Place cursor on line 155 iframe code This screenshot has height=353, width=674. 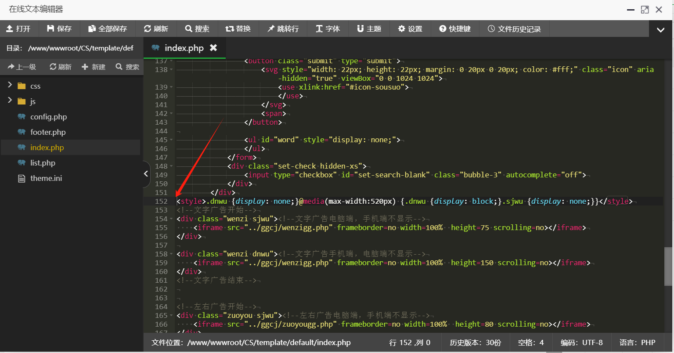390,227
